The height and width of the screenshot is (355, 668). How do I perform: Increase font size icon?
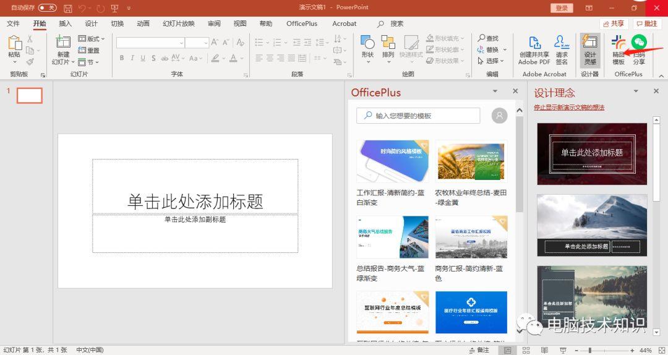215,42
